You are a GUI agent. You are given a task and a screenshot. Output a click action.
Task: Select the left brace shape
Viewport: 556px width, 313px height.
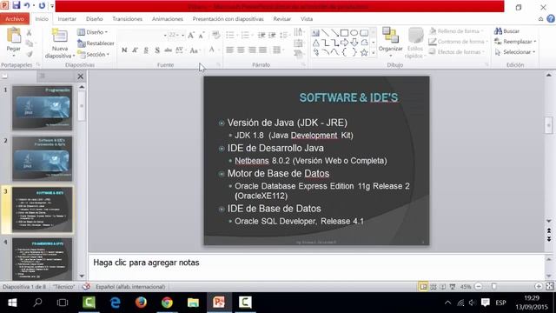(344, 52)
